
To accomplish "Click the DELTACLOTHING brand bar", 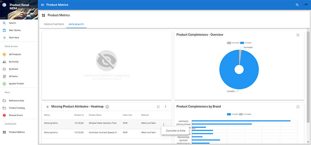I will [222, 124].
